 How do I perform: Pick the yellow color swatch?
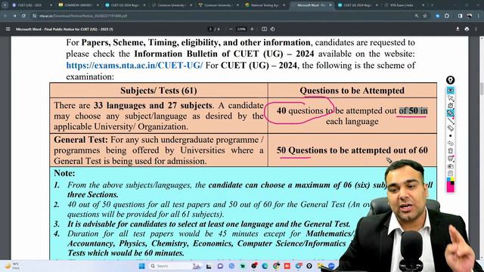(x=452, y=179)
